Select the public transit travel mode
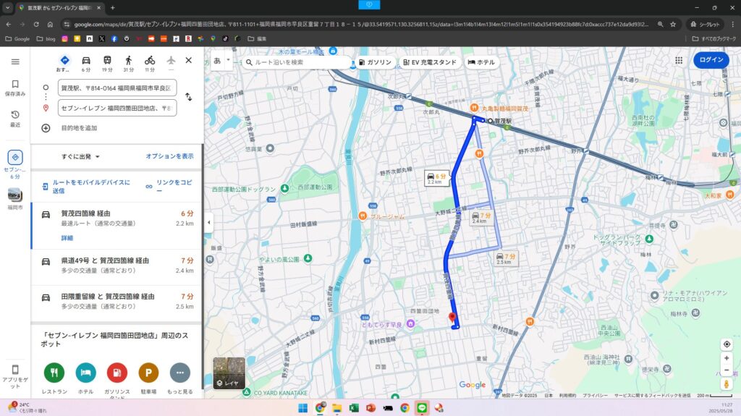Screen dimensions: 741x416 pos(107,63)
